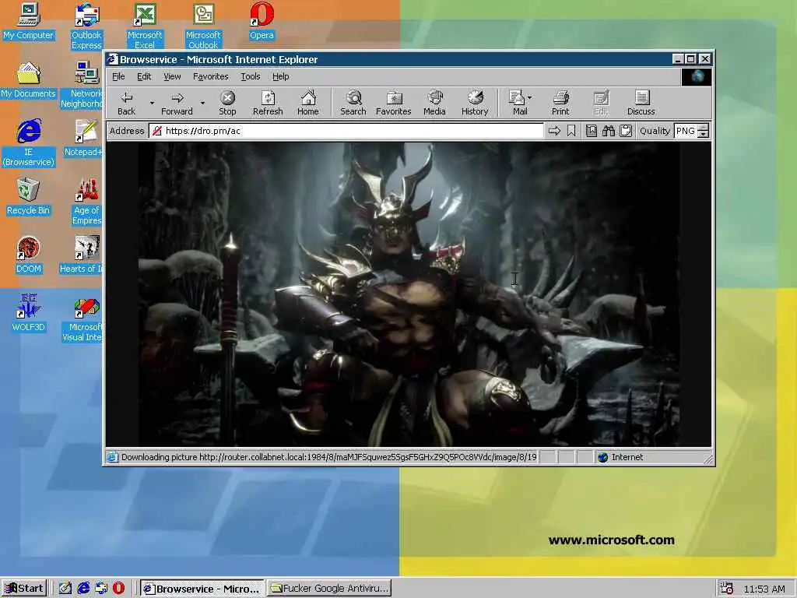The image size is (797, 598).
Task: Switch to the Browservice taskbar button
Action: click(x=202, y=589)
